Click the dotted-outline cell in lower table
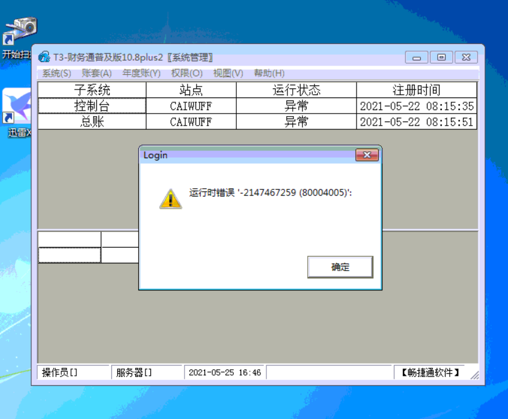This screenshot has height=419, width=508. point(69,255)
